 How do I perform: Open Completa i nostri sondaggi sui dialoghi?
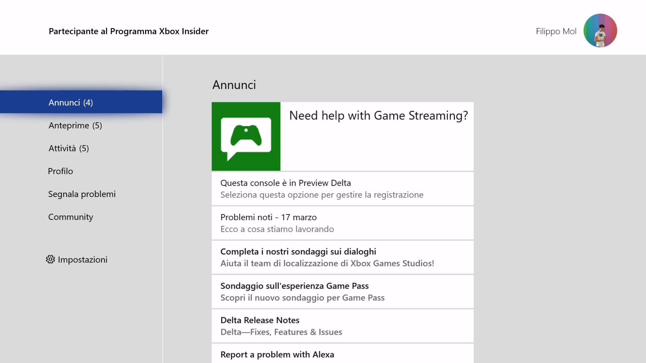[343, 257]
